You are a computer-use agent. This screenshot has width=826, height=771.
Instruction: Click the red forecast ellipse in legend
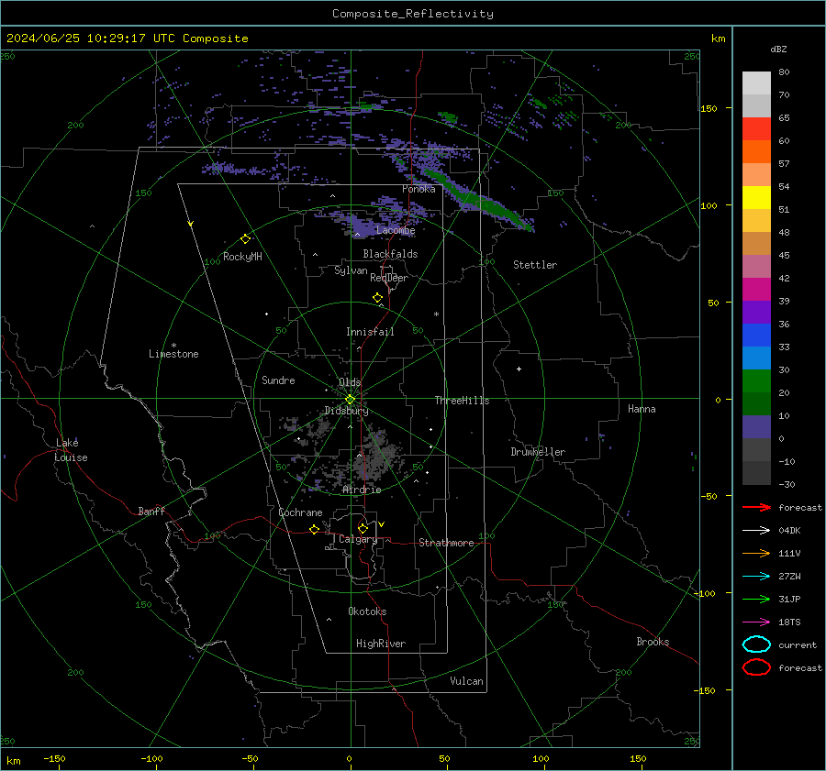click(756, 667)
